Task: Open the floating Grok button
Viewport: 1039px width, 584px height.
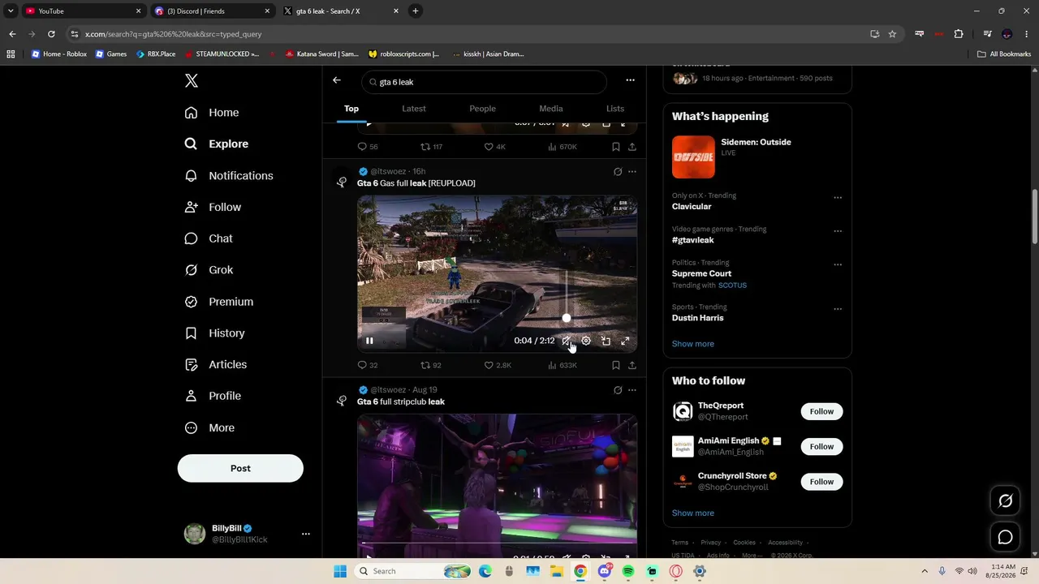Action: pos(1005,501)
